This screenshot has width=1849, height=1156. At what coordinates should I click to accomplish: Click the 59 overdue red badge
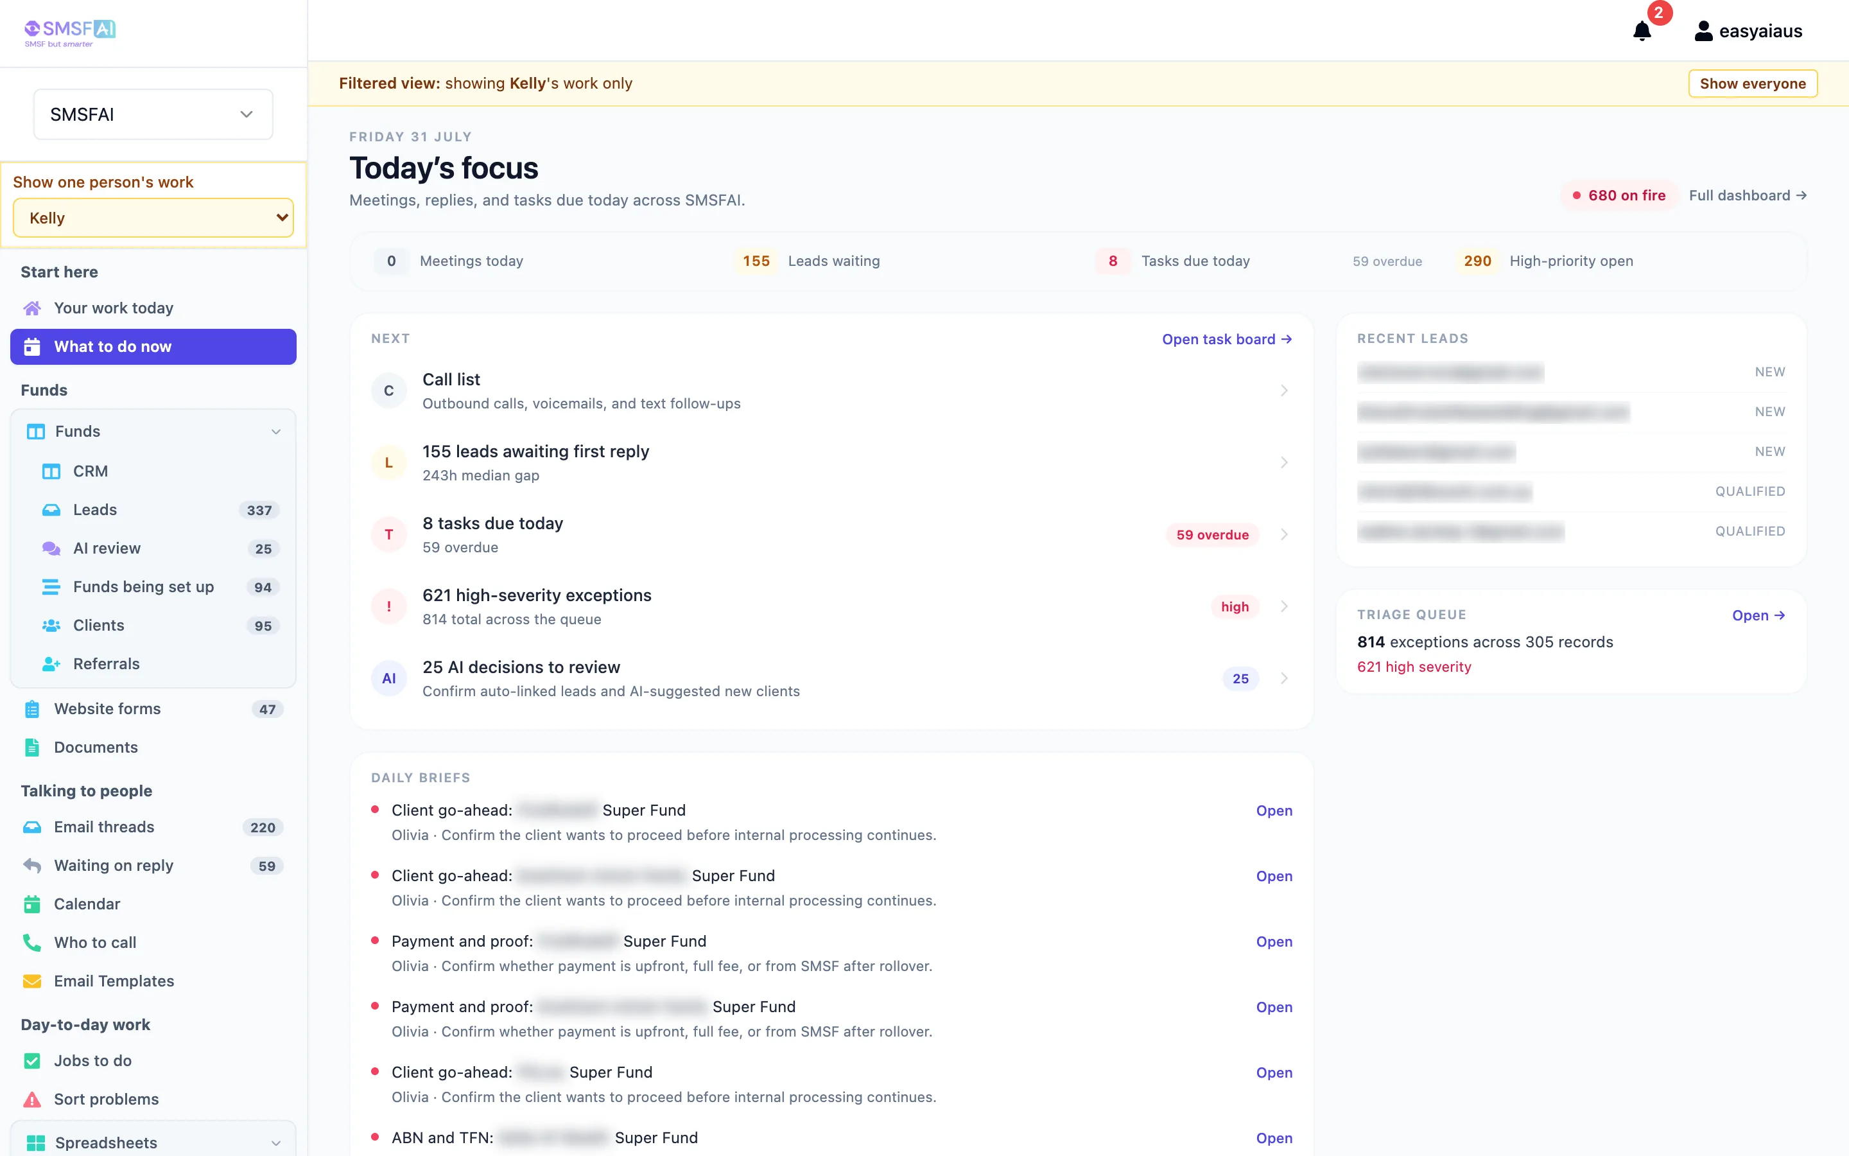[1211, 534]
